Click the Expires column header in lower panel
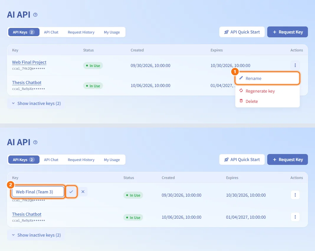This screenshot has width=315, height=251. (x=232, y=178)
